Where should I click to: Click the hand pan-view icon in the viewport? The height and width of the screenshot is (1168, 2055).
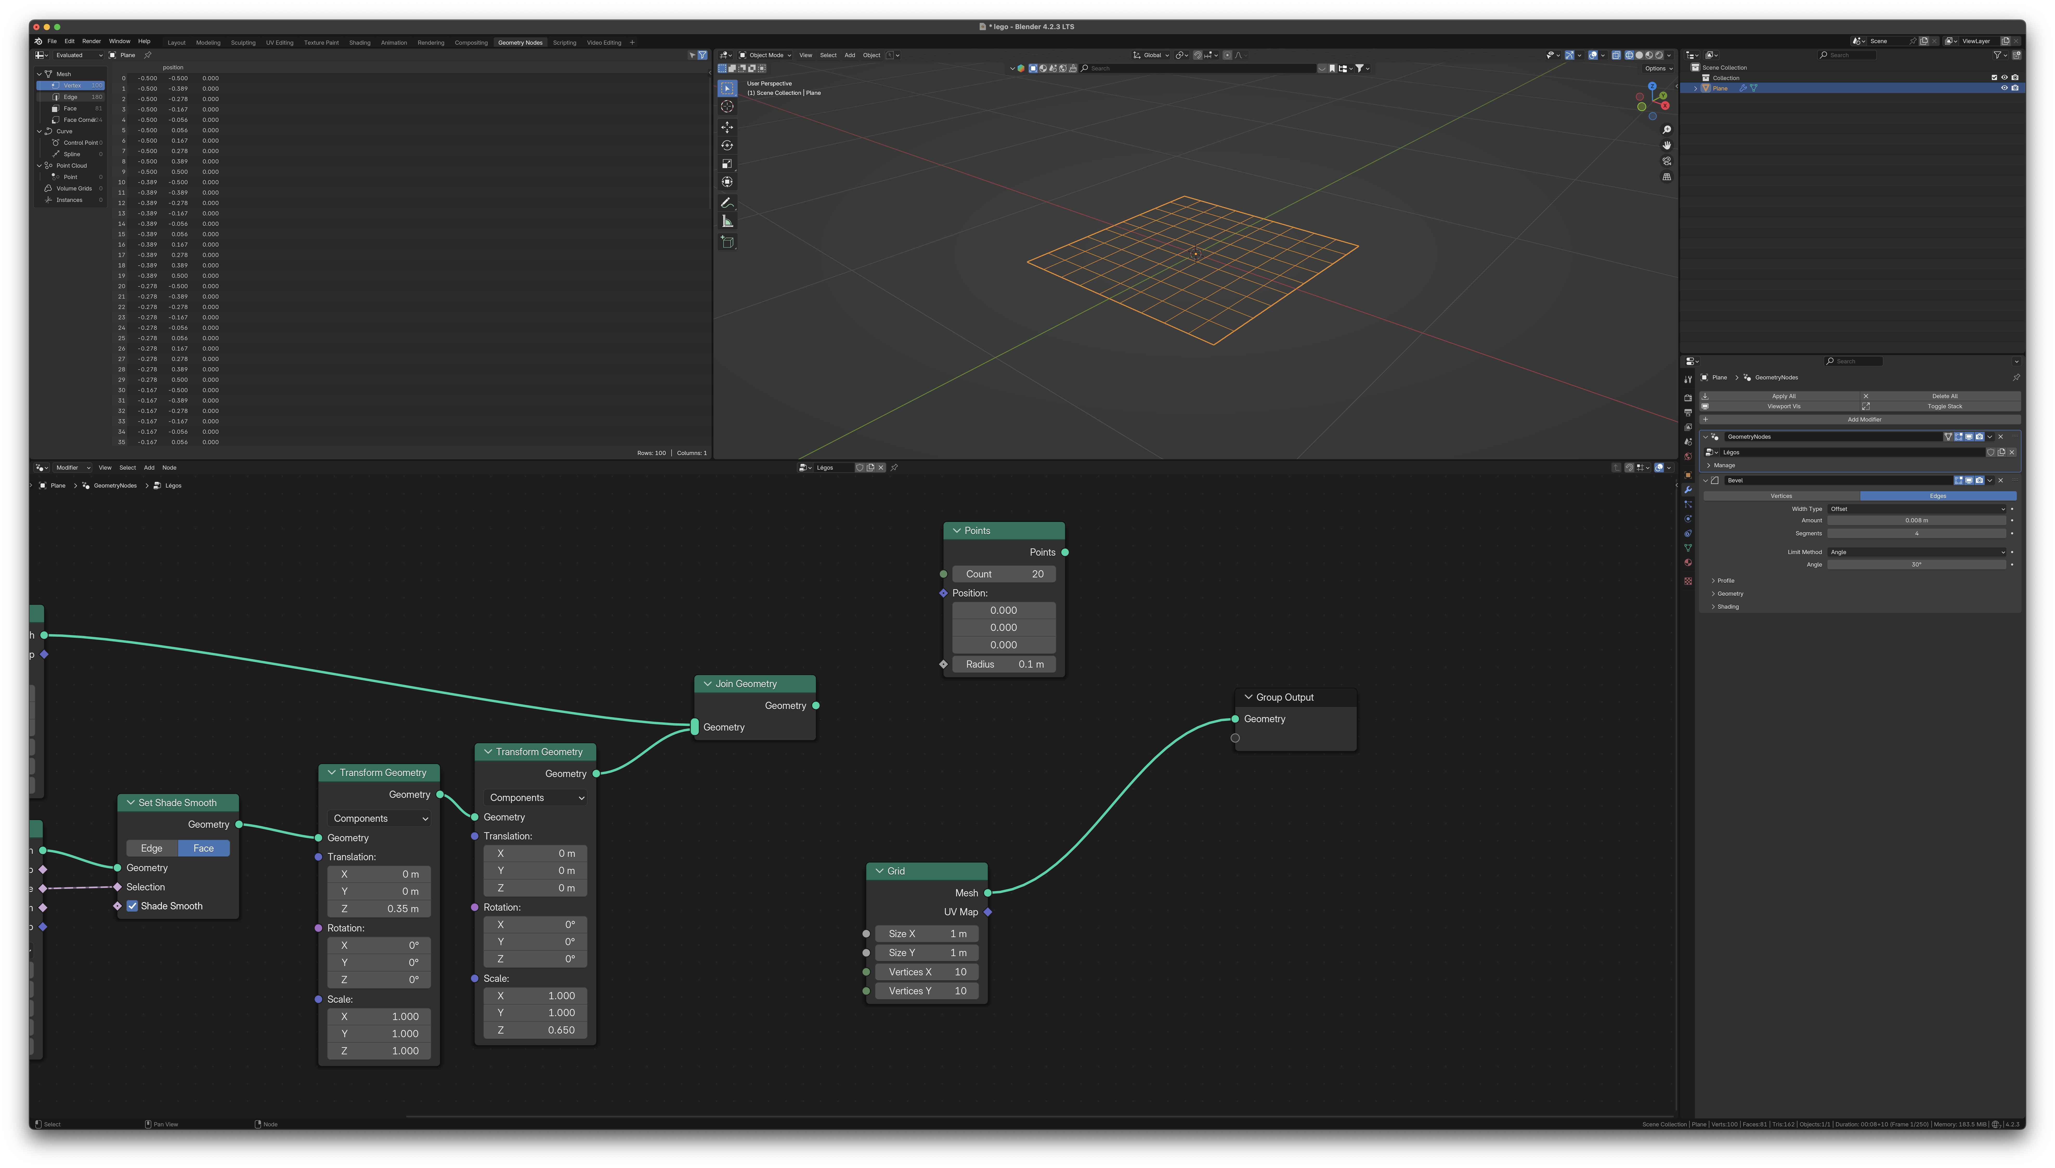(1667, 145)
